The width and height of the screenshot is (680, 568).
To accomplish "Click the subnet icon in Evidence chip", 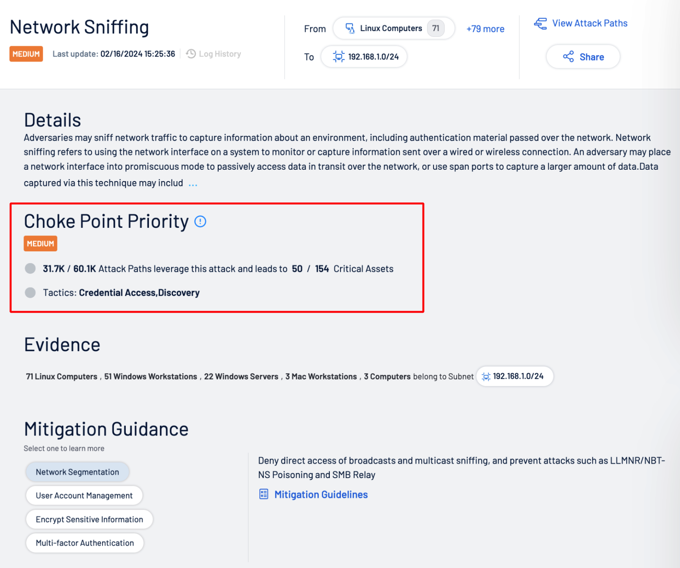I will click(x=486, y=376).
